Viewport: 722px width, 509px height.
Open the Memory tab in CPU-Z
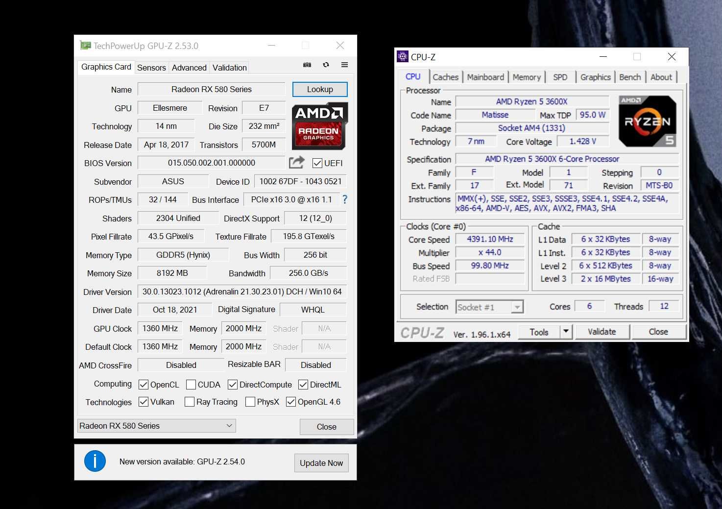527,77
